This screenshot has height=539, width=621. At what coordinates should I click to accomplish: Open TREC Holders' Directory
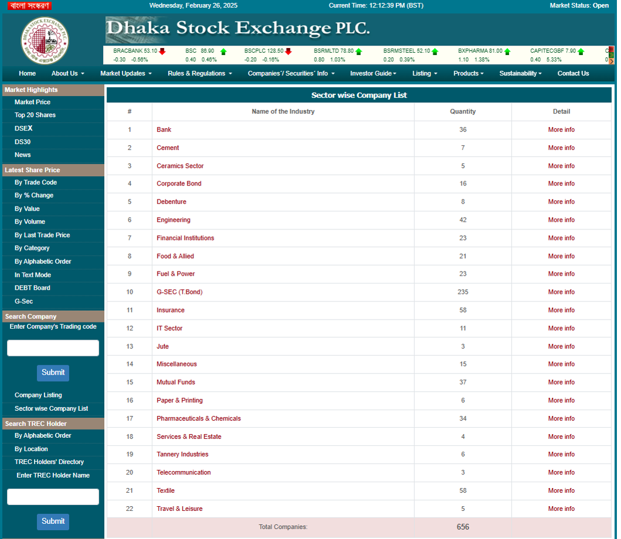[x=49, y=462]
